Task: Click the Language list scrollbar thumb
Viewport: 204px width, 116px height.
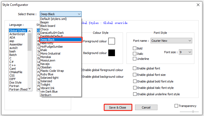Action: [29, 42]
